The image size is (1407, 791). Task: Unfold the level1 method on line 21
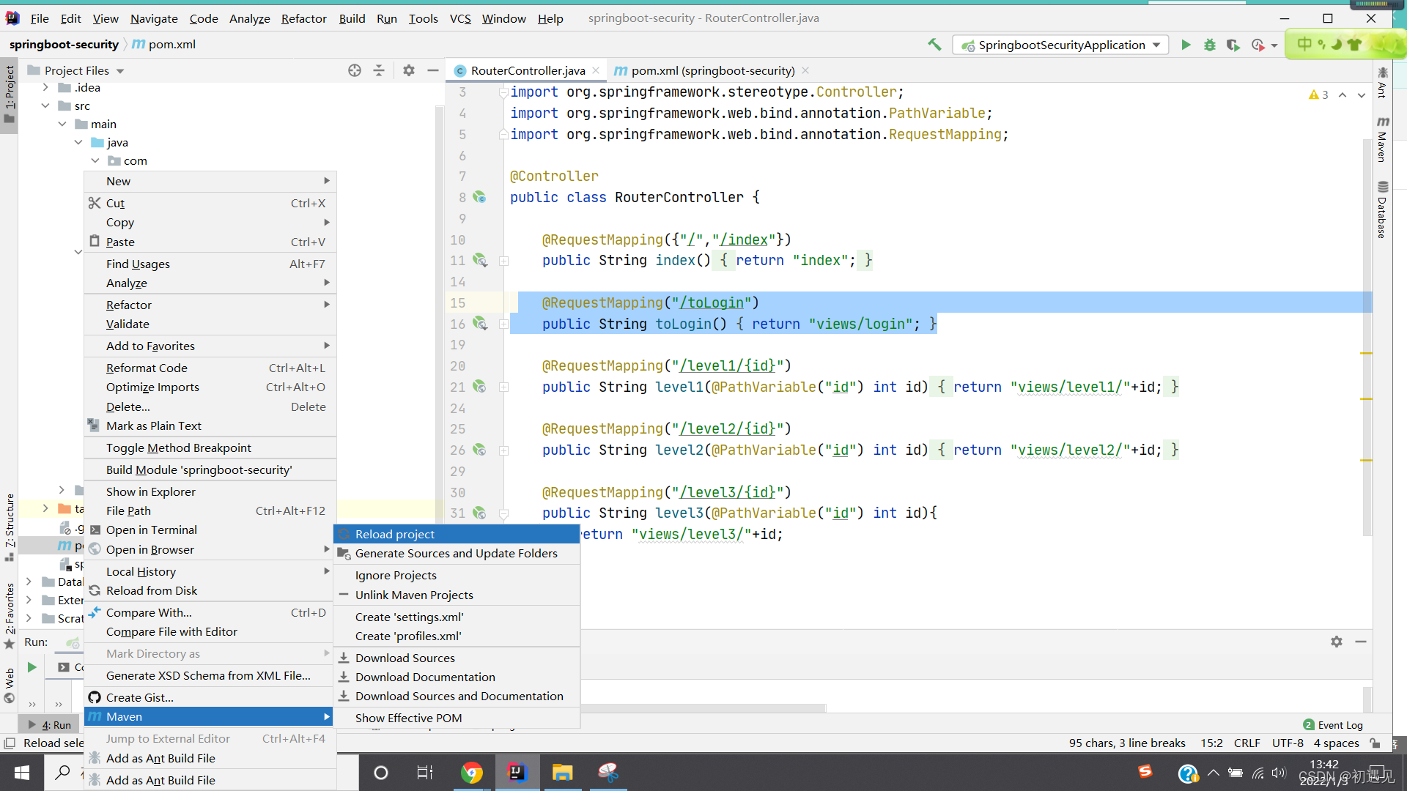[x=504, y=387]
